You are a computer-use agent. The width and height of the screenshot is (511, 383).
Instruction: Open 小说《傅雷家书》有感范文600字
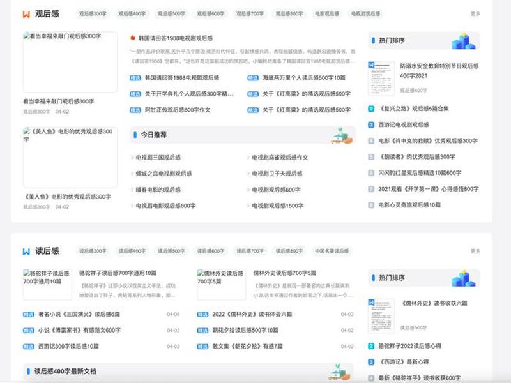79,330
